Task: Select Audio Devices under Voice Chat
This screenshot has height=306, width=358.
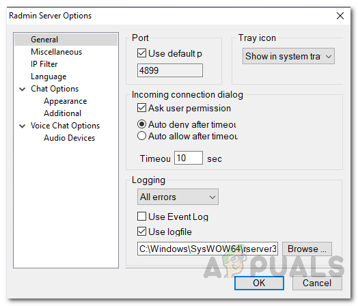Action: tap(69, 138)
